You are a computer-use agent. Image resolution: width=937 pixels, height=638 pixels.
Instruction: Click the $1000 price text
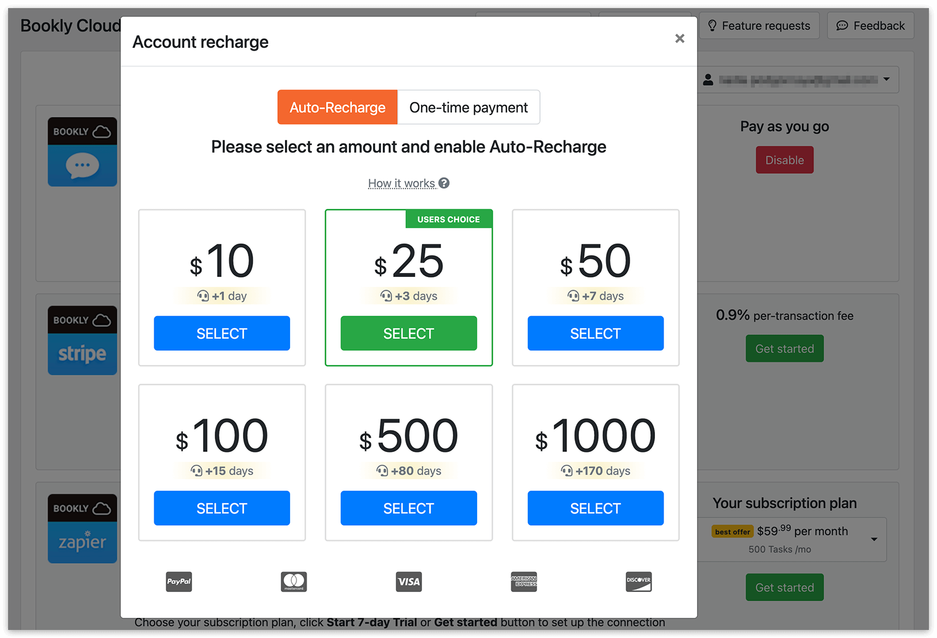click(x=596, y=436)
